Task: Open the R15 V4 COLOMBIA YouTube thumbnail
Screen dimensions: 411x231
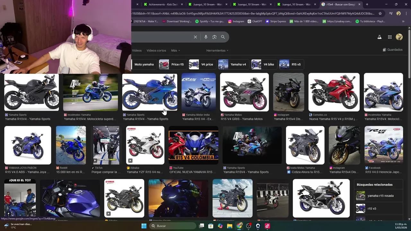Action: pos(194,145)
